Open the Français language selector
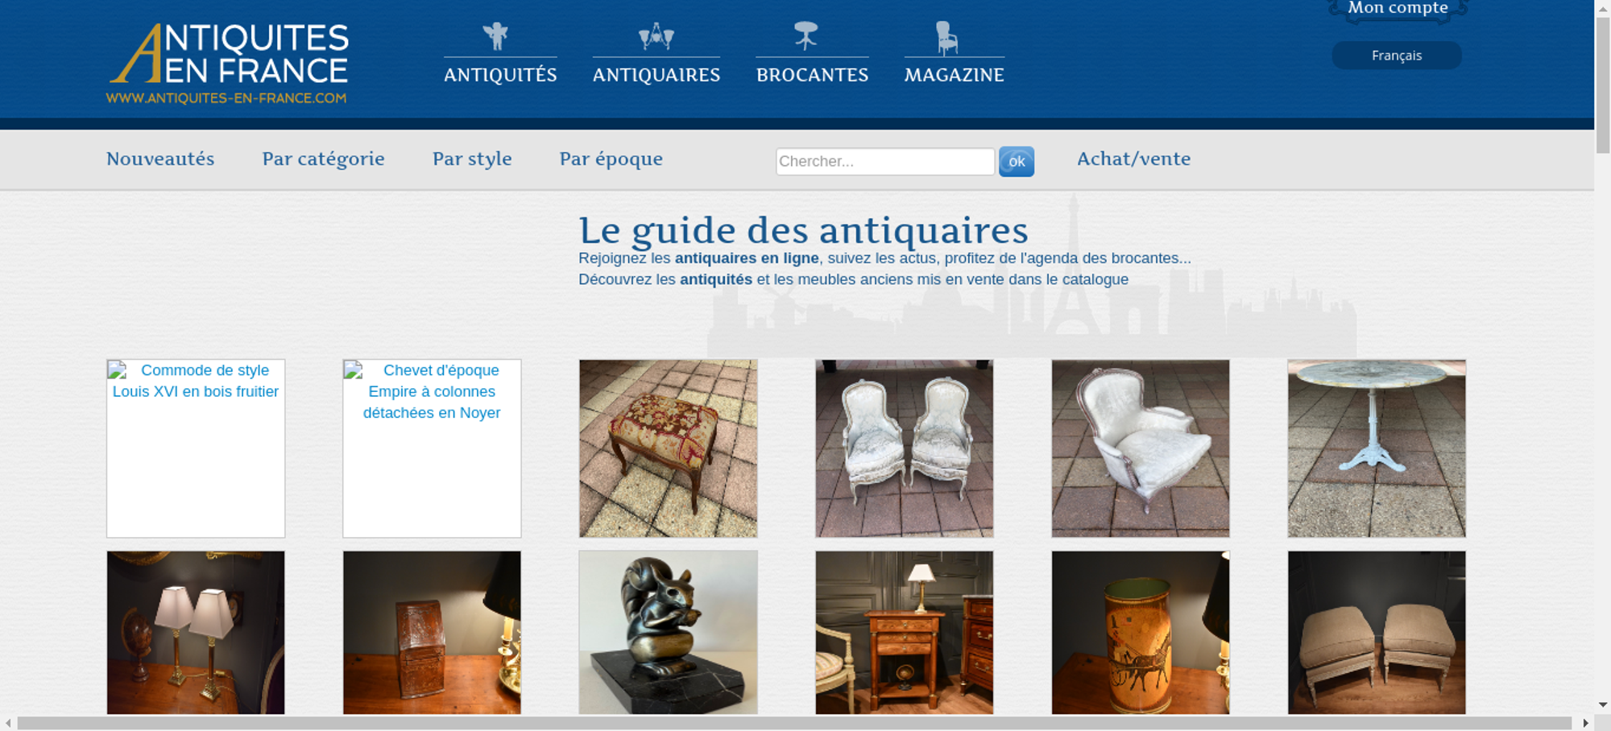Screen dimensions: 1611x731 [1396, 56]
